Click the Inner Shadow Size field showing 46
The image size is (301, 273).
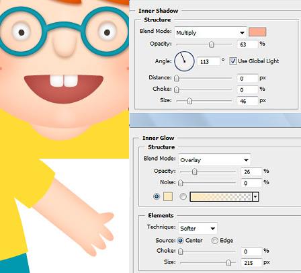coord(247,101)
